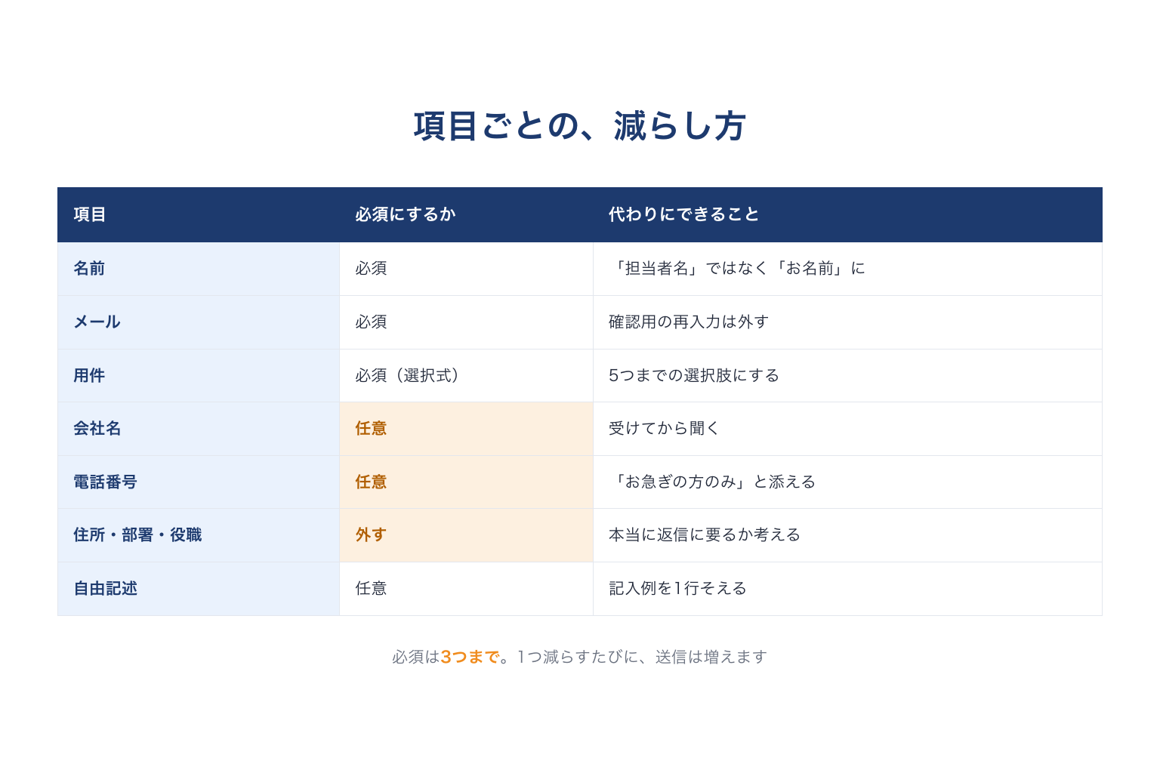Select the cell "記入例を1行そえる"

click(x=847, y=589)
